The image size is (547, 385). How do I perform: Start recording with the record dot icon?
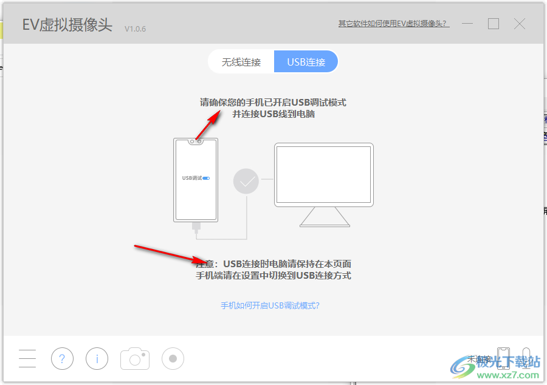pyautogui.click(x=172, y=358)
